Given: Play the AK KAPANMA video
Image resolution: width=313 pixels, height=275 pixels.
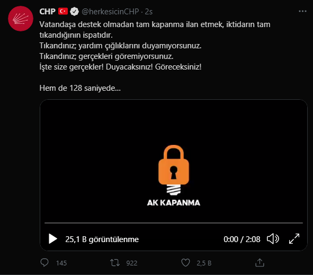Looking at the screenshot, I should point(53,239).
